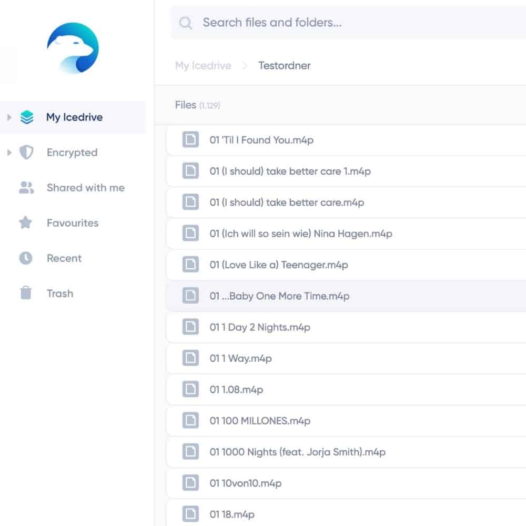This screenshot has height=526, width=526.
Task: Click the Favourites star icon
Action: click(25, 222)
